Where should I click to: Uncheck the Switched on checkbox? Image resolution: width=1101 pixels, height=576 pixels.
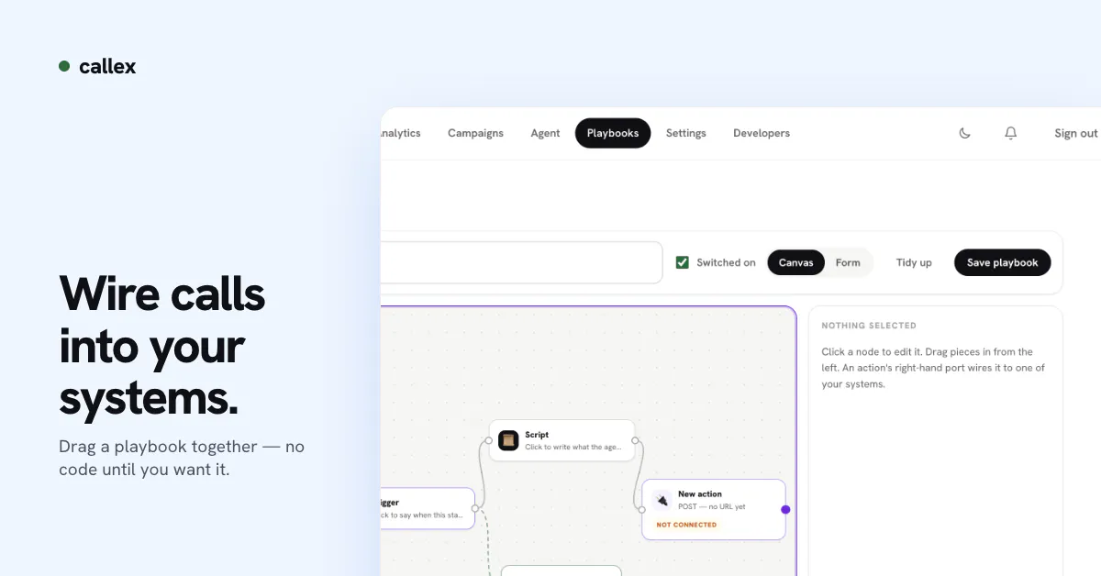(683, 262)
